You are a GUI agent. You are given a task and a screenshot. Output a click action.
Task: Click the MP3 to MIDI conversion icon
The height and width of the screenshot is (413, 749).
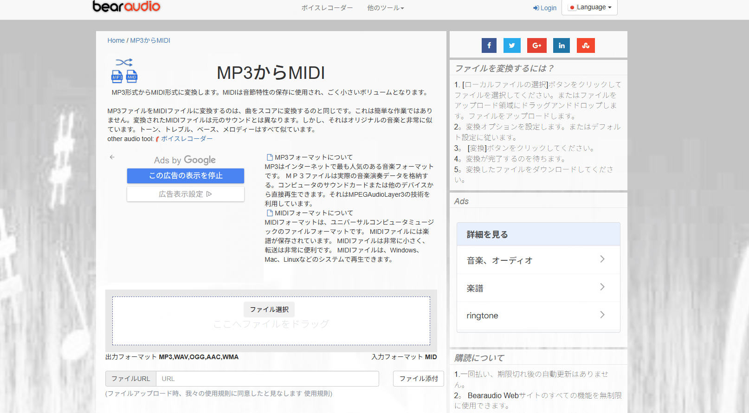(x=124, y=71)
